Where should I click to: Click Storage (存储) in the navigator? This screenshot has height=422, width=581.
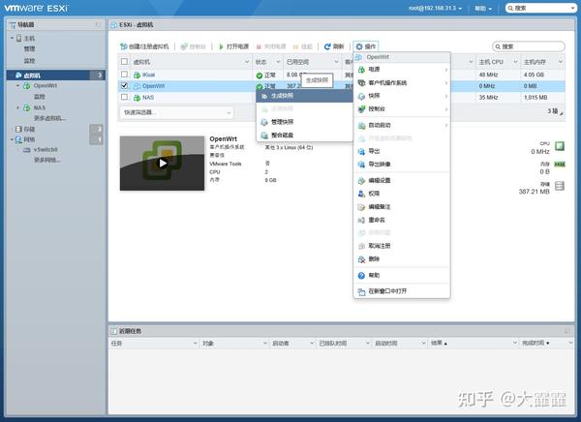[x=29, y=129]
